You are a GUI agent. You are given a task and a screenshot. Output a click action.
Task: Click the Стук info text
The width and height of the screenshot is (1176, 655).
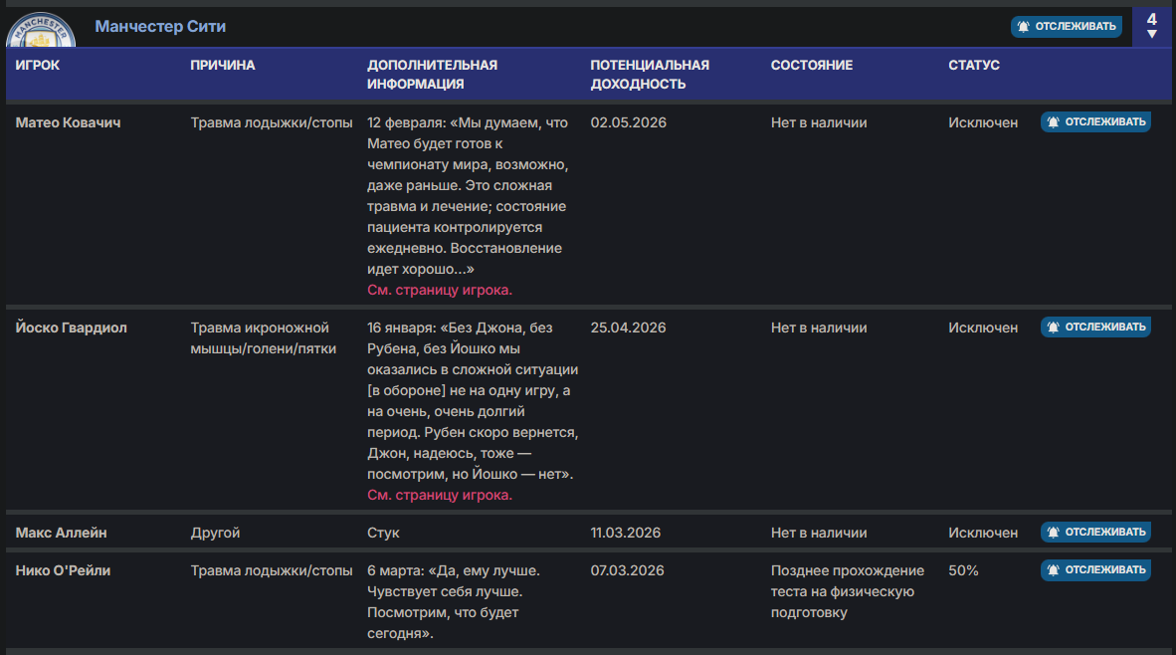pos(383,533)
